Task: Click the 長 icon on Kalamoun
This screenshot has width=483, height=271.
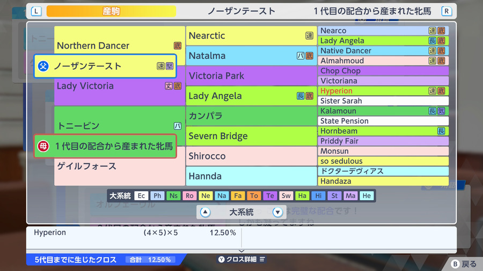Action: (x=433, y=111)
